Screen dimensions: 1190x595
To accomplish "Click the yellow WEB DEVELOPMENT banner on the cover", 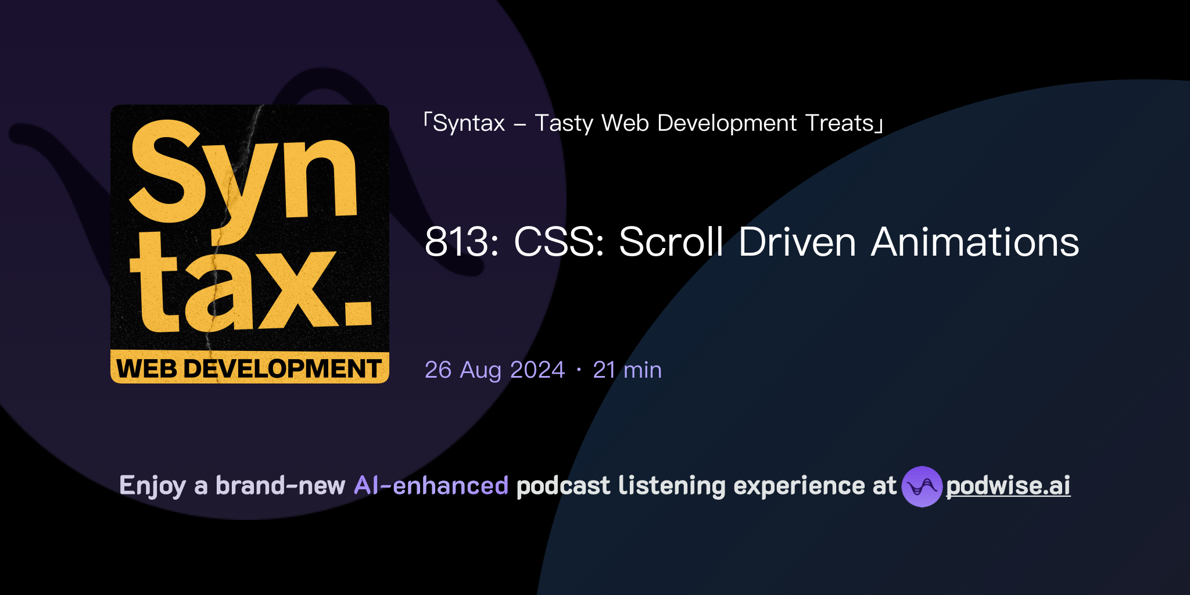I will pos(250,368).
